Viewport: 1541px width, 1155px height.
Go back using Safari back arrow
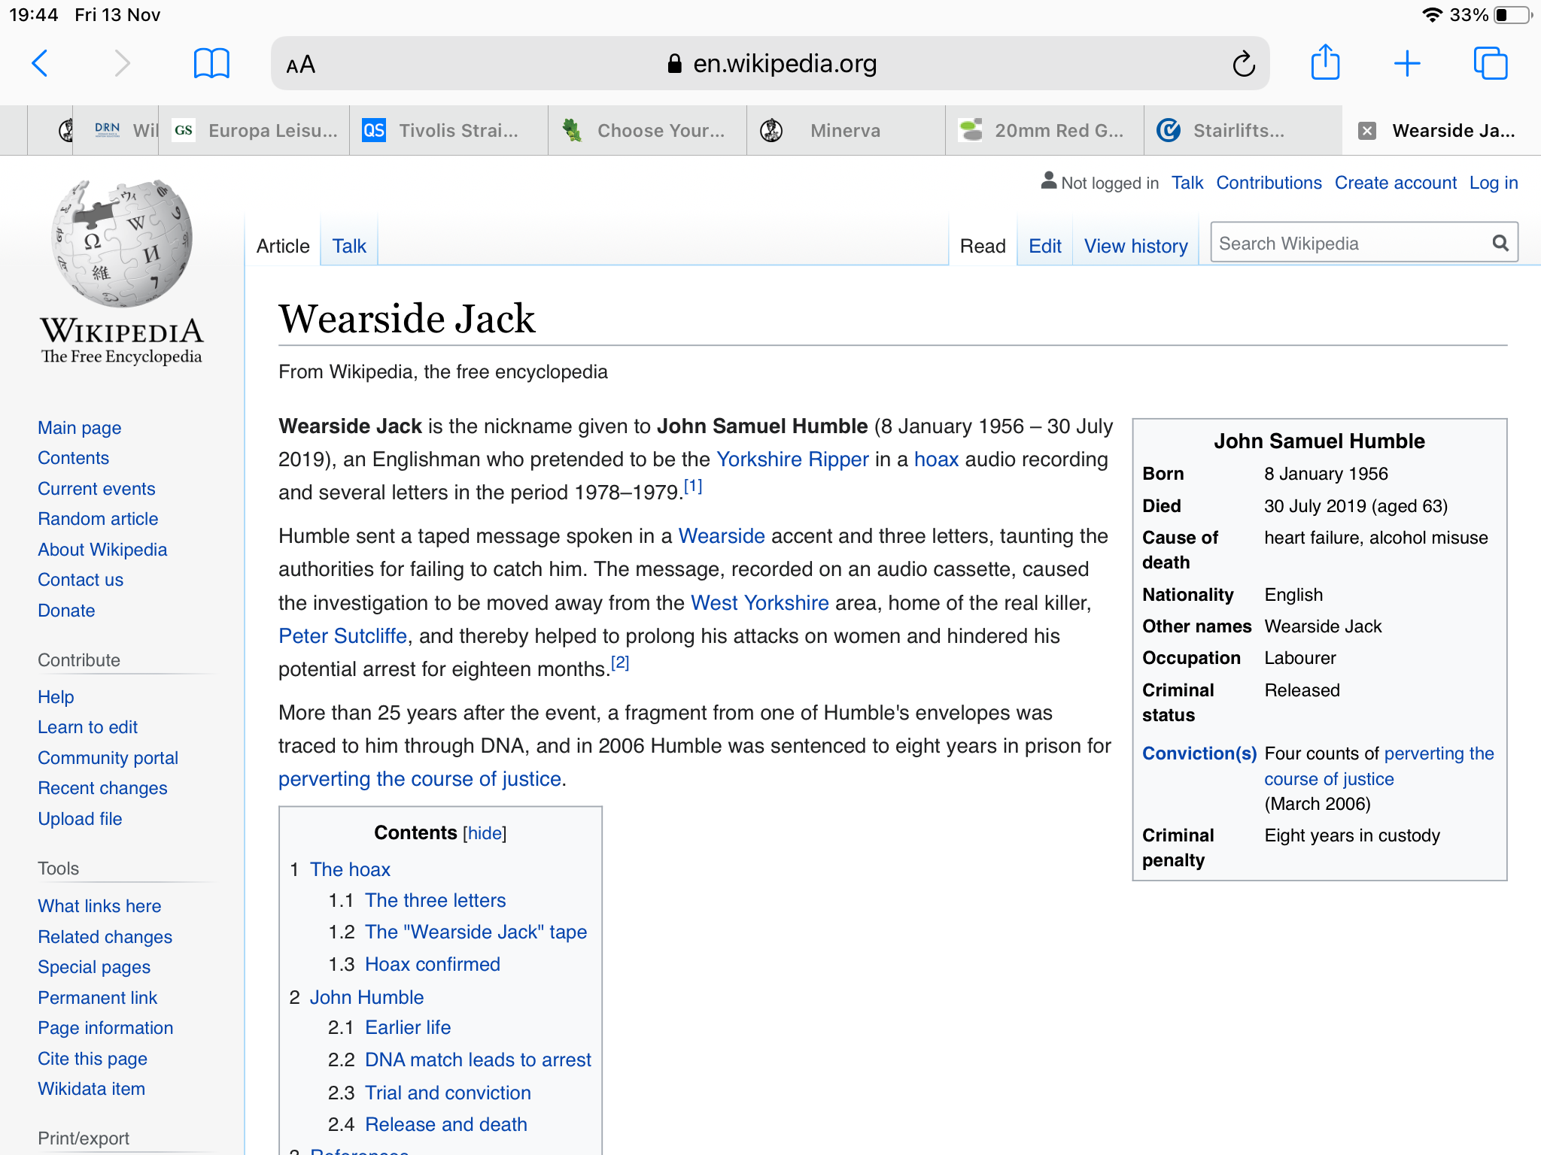point(41,64)
